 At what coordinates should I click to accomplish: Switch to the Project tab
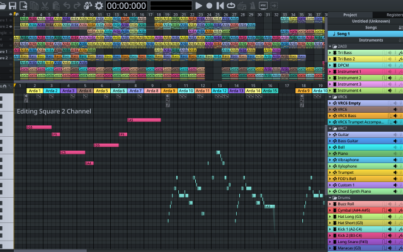click(350, 15)
